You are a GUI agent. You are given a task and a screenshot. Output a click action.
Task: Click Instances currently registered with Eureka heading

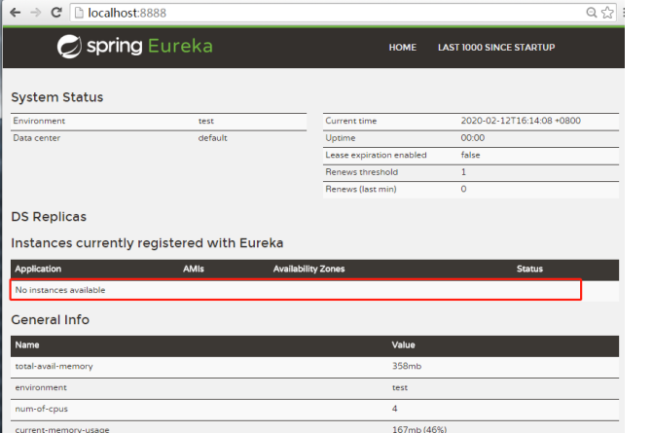tap(147, 242)
